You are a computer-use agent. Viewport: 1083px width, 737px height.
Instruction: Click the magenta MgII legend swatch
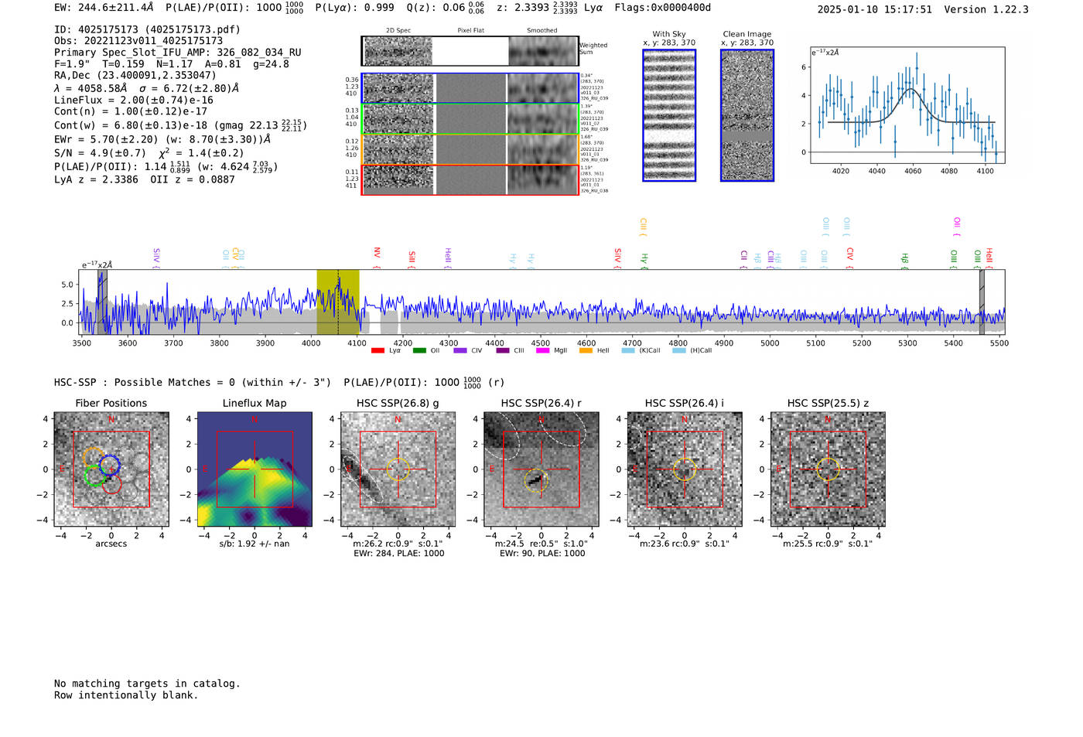point(543,351)
